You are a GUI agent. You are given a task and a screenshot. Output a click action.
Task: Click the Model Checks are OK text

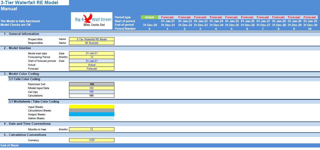16,25
